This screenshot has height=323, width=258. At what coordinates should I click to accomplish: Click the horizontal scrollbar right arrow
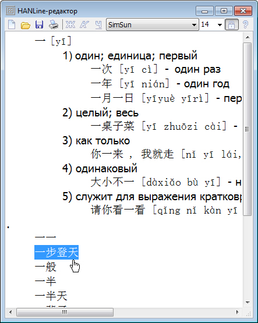pos(238,313)
